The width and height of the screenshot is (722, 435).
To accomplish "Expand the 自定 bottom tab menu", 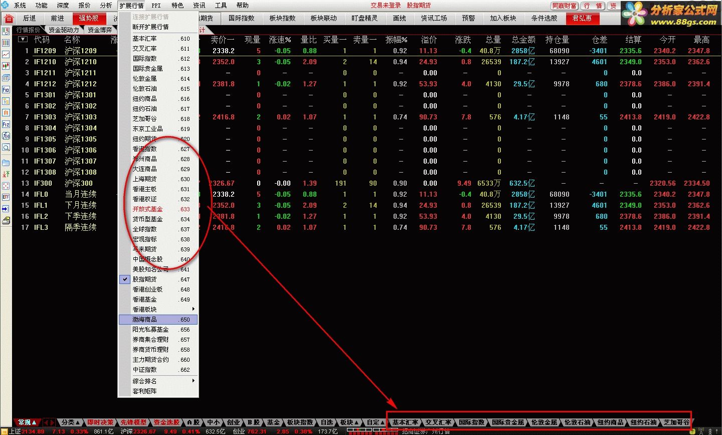I will (375, 422).
